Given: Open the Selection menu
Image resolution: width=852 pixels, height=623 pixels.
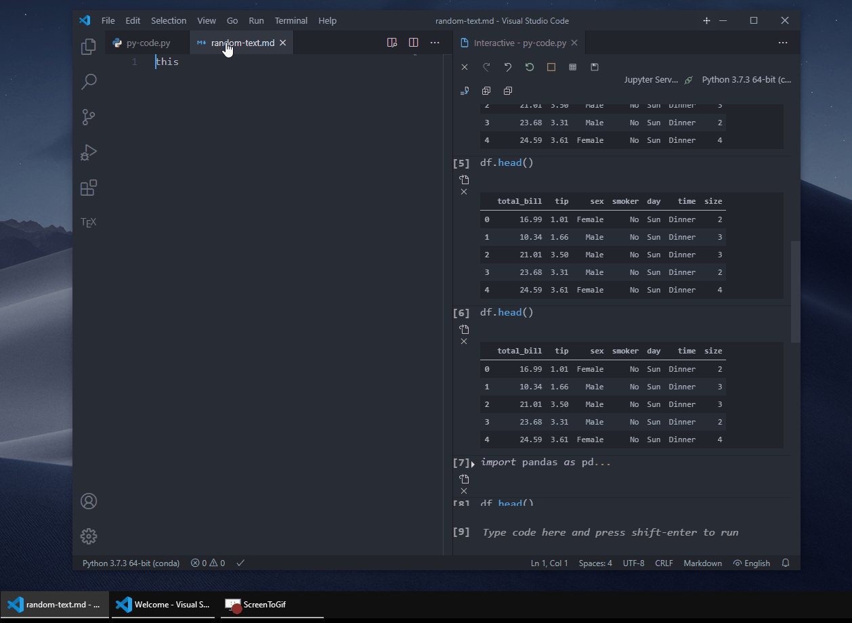Looking at the screenshot, I should point(169,20).
